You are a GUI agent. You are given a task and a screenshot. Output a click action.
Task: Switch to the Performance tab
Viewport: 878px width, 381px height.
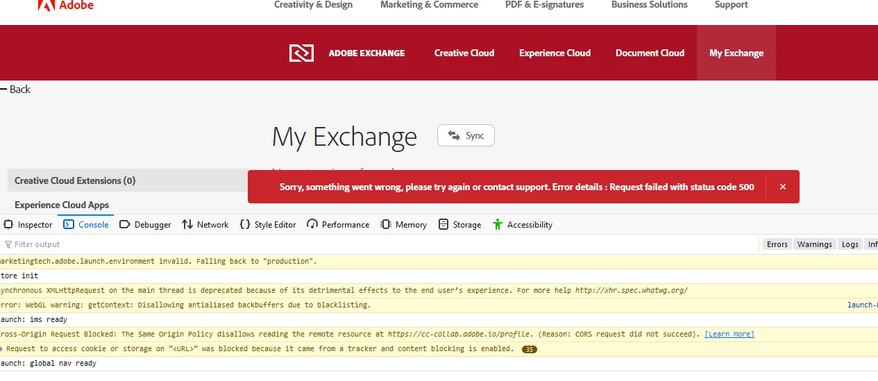coord(338,224)
